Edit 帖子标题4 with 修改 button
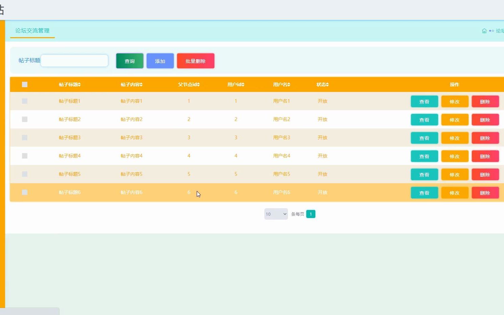The height and width of the screenshot is (315, 504). (455, 156)
